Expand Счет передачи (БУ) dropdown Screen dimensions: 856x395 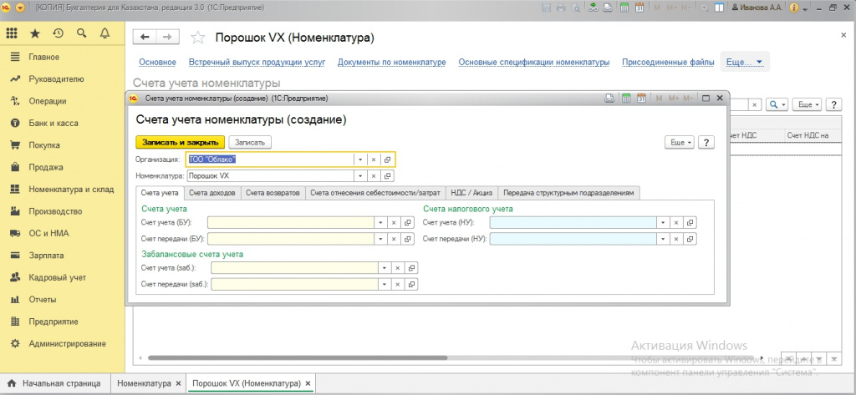pyautogui.click(x=381, y=239)
